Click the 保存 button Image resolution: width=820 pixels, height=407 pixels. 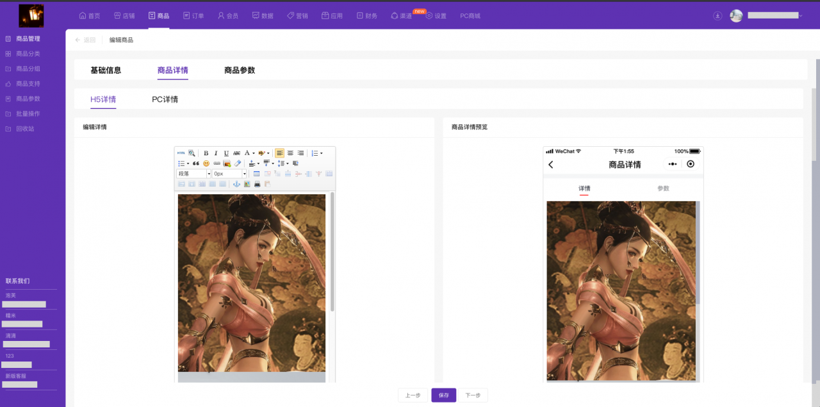444,395
